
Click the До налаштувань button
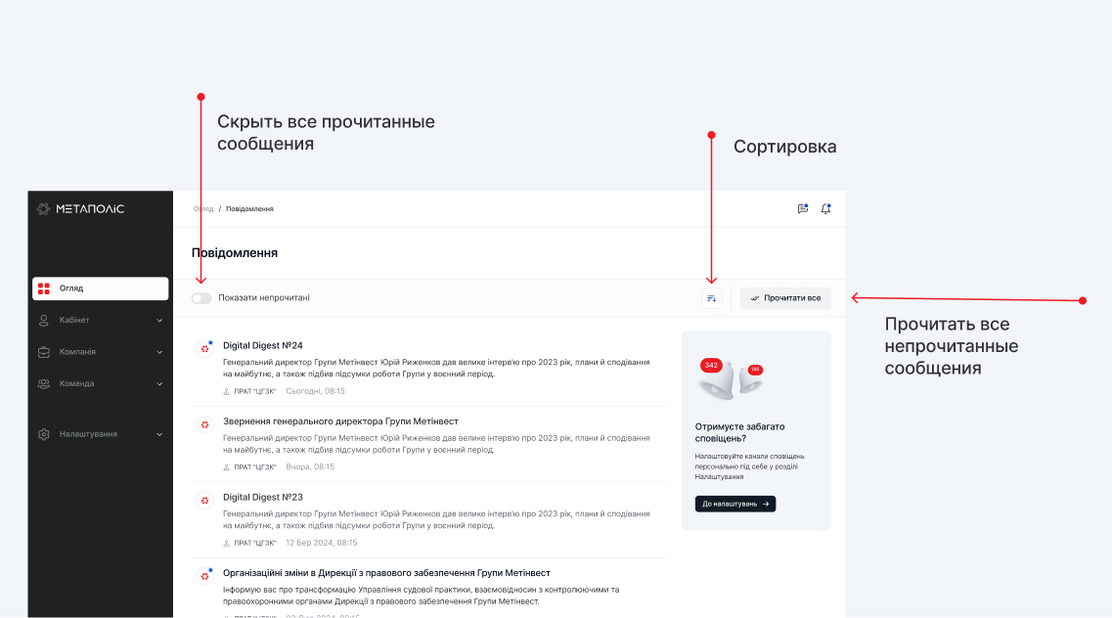[734, 504]
